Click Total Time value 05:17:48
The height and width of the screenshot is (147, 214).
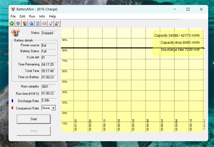pos(49,71)
